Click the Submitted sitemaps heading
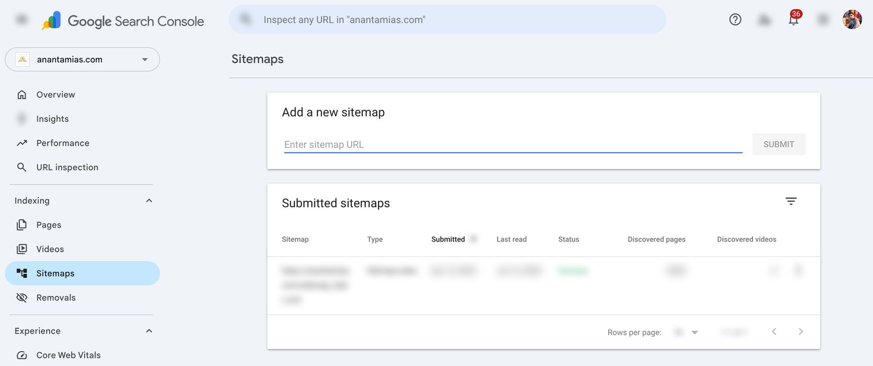This screenshot has height=366, width=873. (336, 203)
